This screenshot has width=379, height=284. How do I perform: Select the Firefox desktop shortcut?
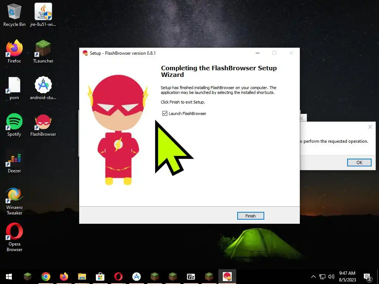click(x=14, y=51)
